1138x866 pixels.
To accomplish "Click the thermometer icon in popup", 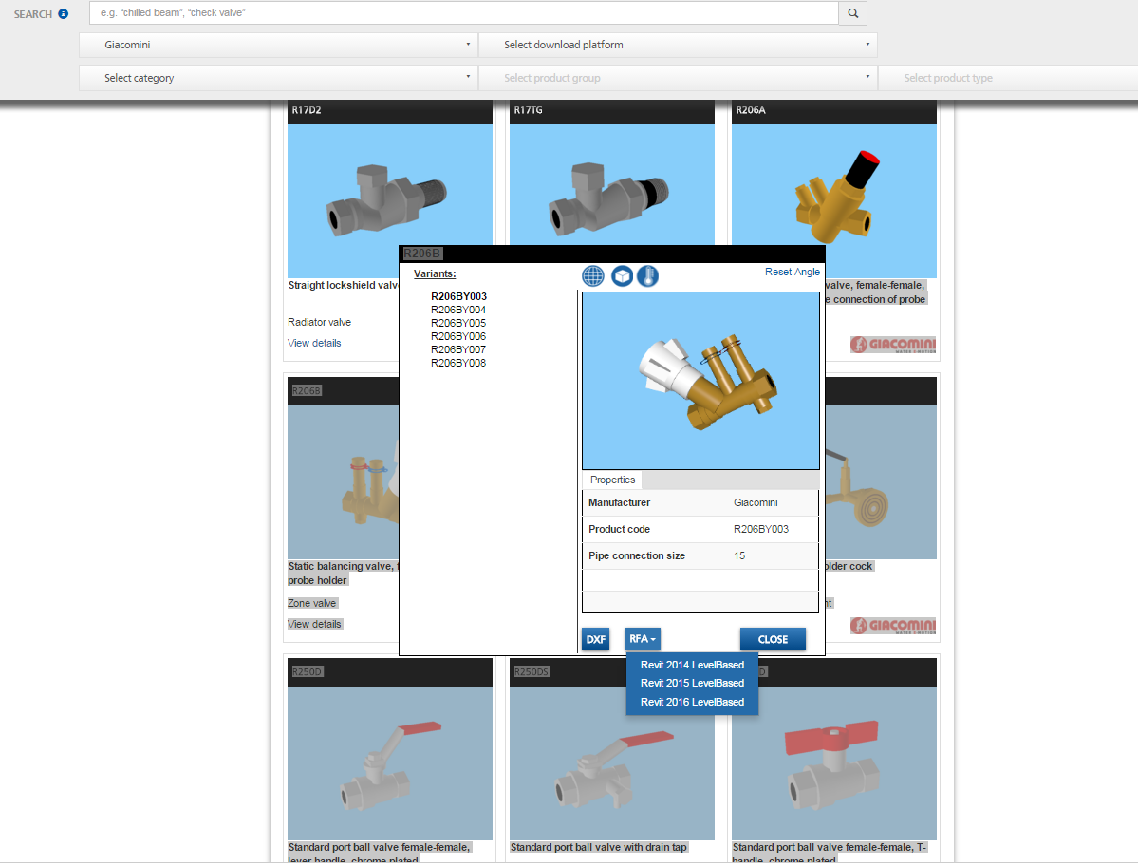I will coord(648,275).
